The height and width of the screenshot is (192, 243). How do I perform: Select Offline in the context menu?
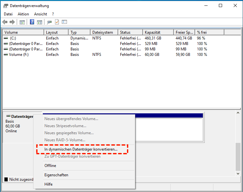pos(50,166)
